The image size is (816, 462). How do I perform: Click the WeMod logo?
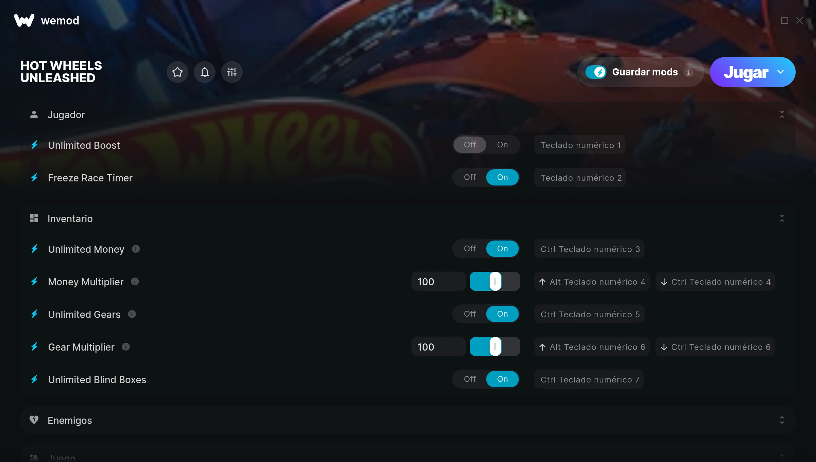(x=24, y=20)
